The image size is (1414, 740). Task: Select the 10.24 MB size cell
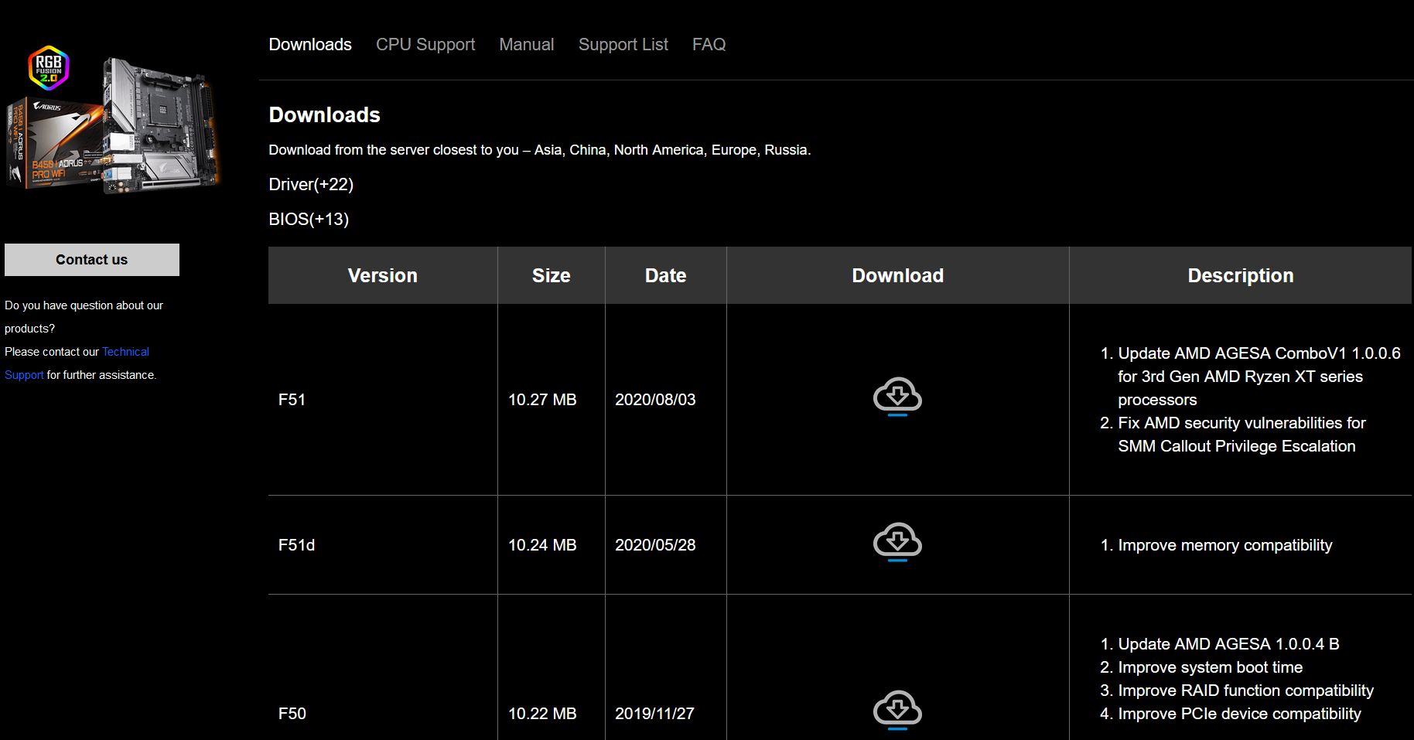552,545
